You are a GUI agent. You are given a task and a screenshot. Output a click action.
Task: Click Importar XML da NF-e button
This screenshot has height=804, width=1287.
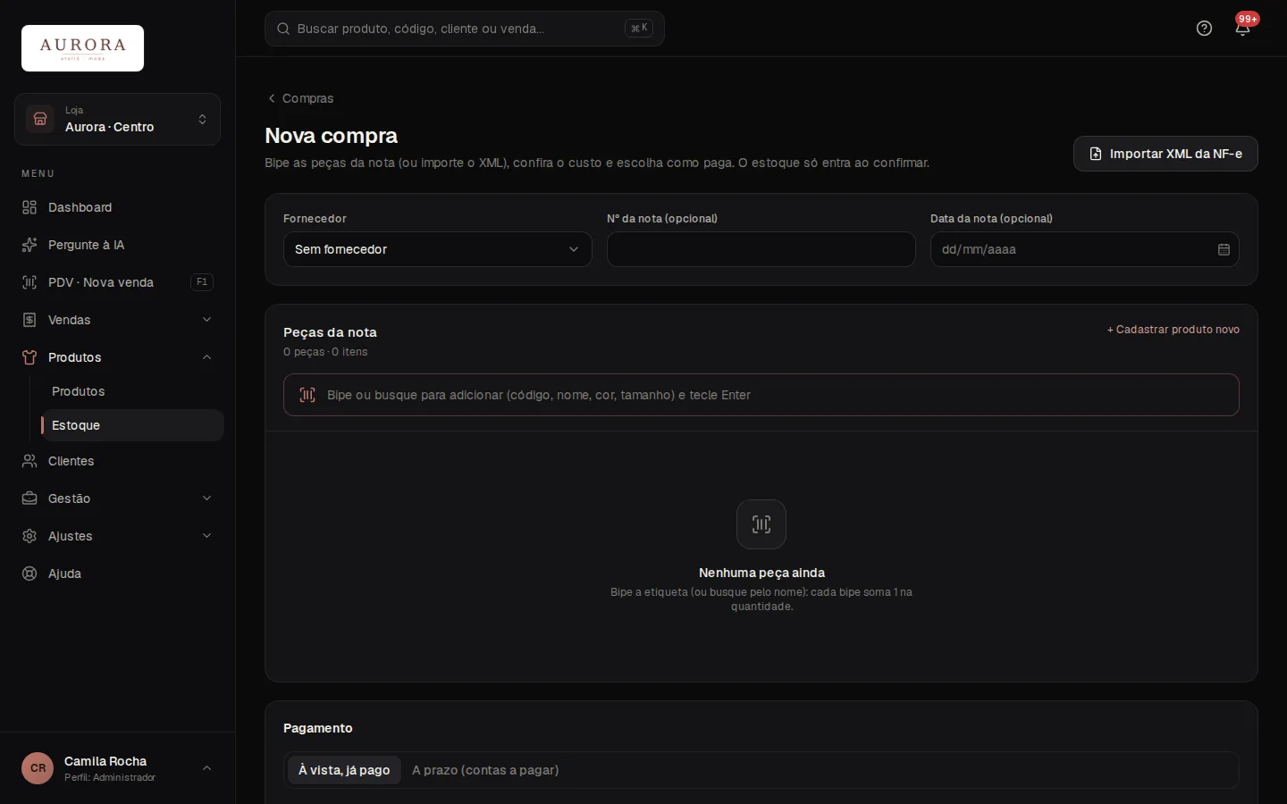tap(1165, 154)
